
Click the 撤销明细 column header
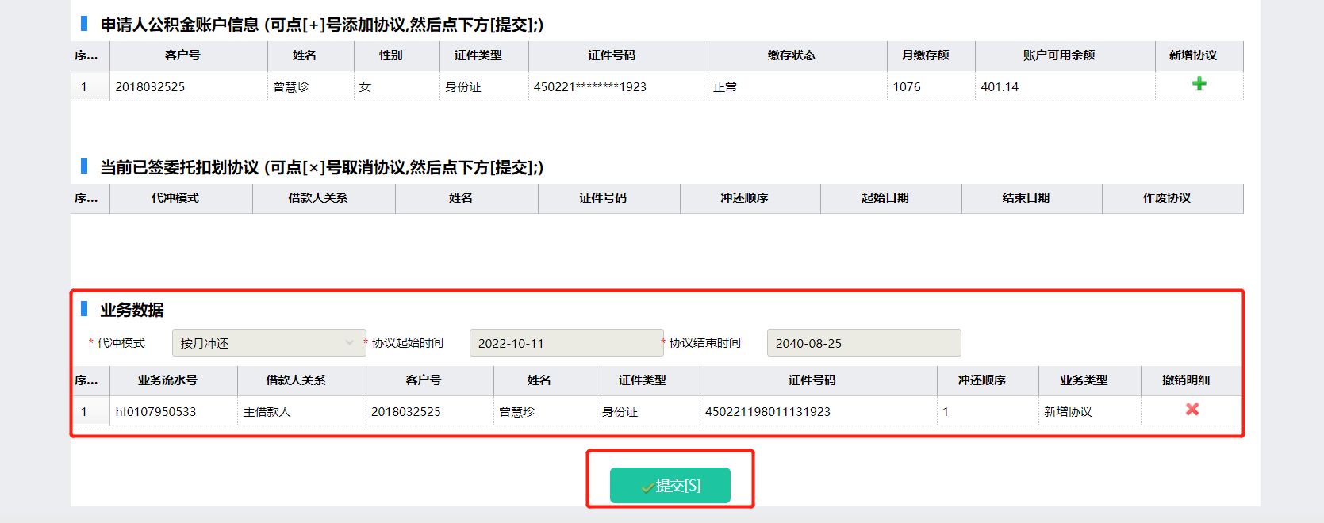1186,380
